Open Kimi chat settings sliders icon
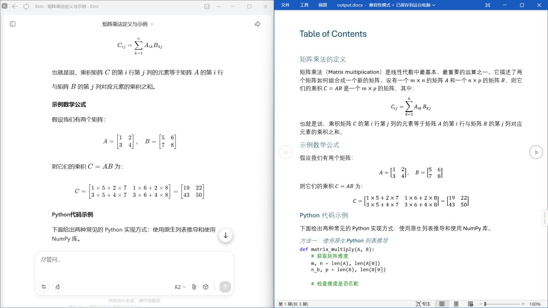548x308 pixels. click(x=44, y=287)
